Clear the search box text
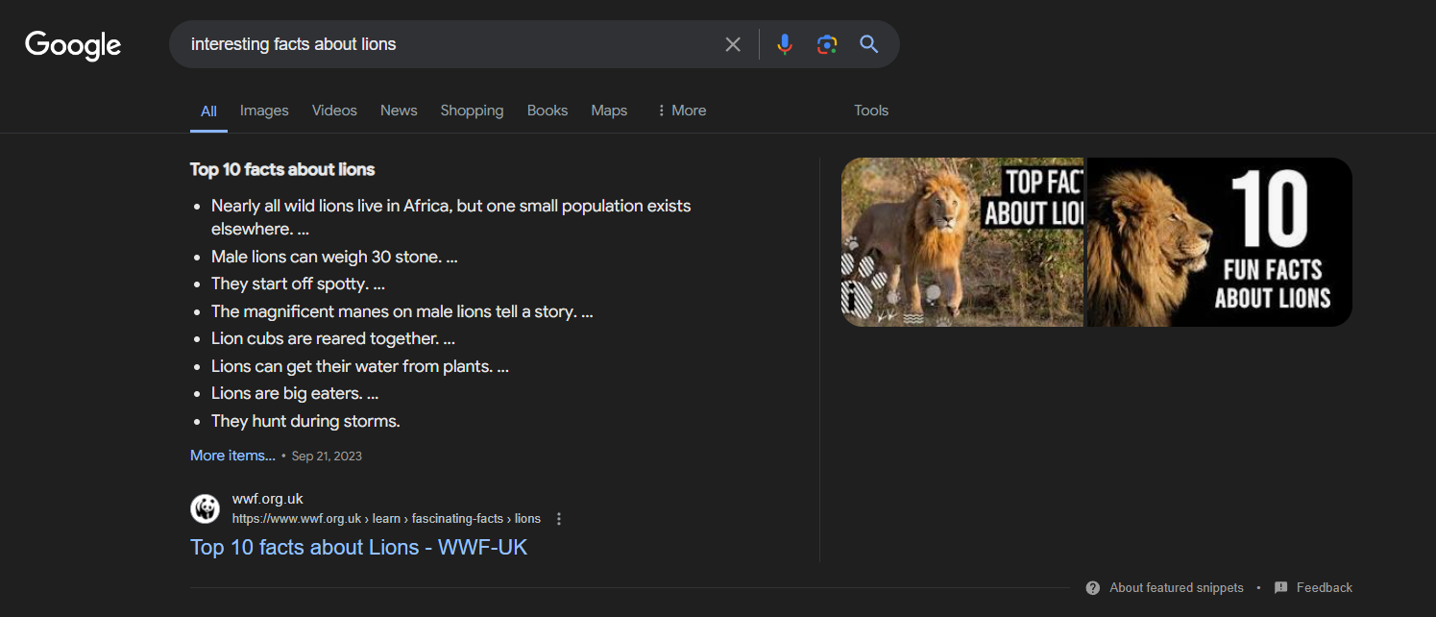The height and width of the screenshot is (617, 1436). click(733, 44)
